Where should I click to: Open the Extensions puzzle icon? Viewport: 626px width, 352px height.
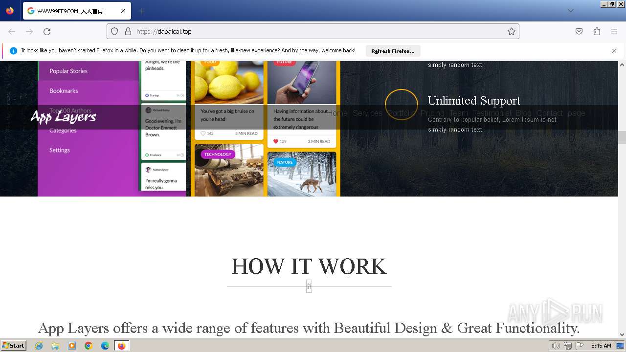coord(597,31)
